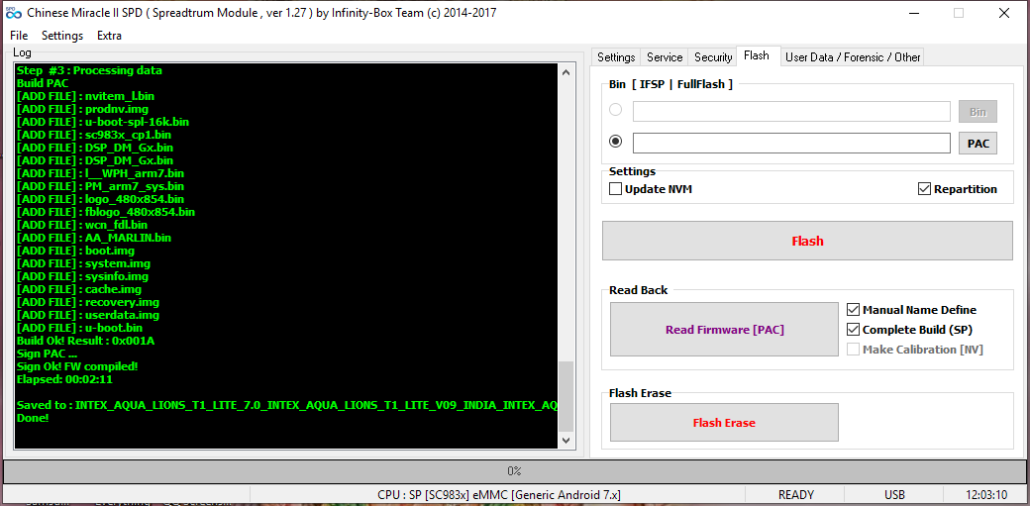
Task: Click the PAC file path field
Action: point(791,143)
